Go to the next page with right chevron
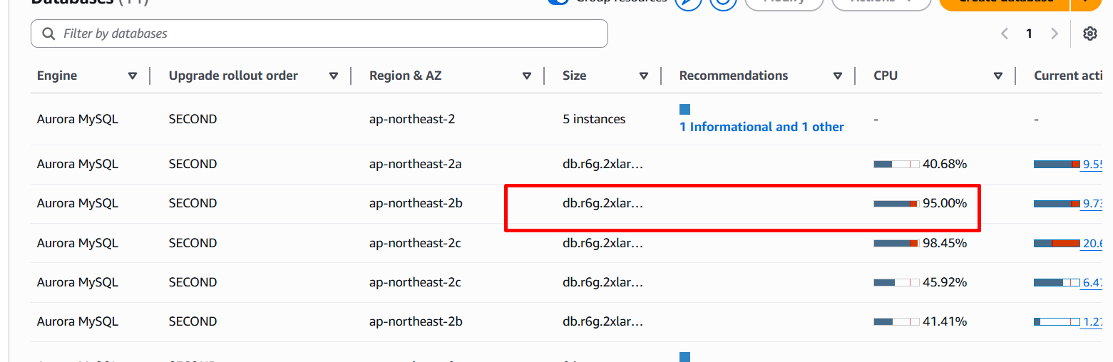 [x=1055, y=33]
